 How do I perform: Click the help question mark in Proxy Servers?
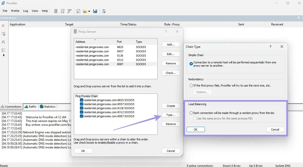point(166,31)
